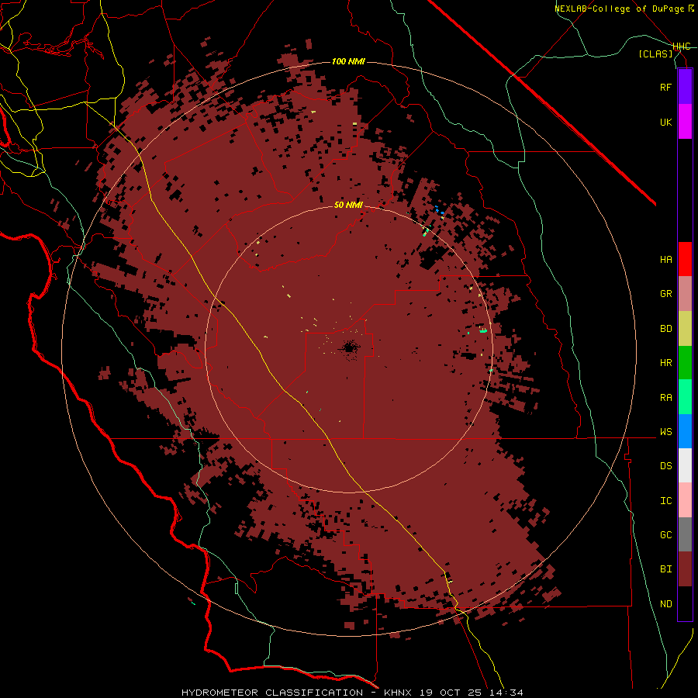The height and width of the screenshot is (698, 698).
Task: Click the IC light pink legend swatch
Action: pyautogui.click(x=685, y=500)
